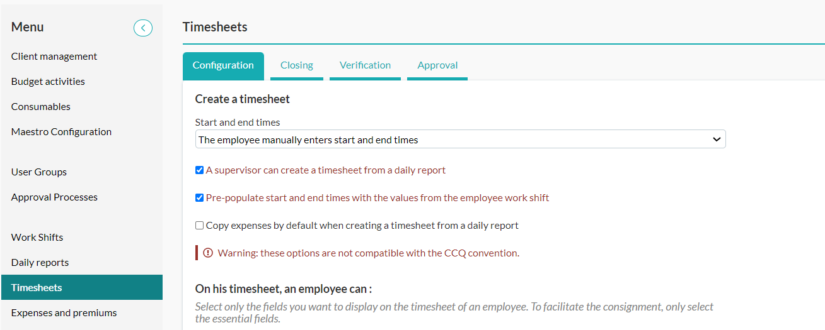Open Client management in the menu
This screenshot has height=330, width=825.
54,56
